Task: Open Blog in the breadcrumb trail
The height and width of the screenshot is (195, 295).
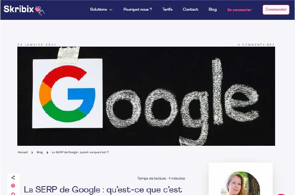Action: [40, 152]
